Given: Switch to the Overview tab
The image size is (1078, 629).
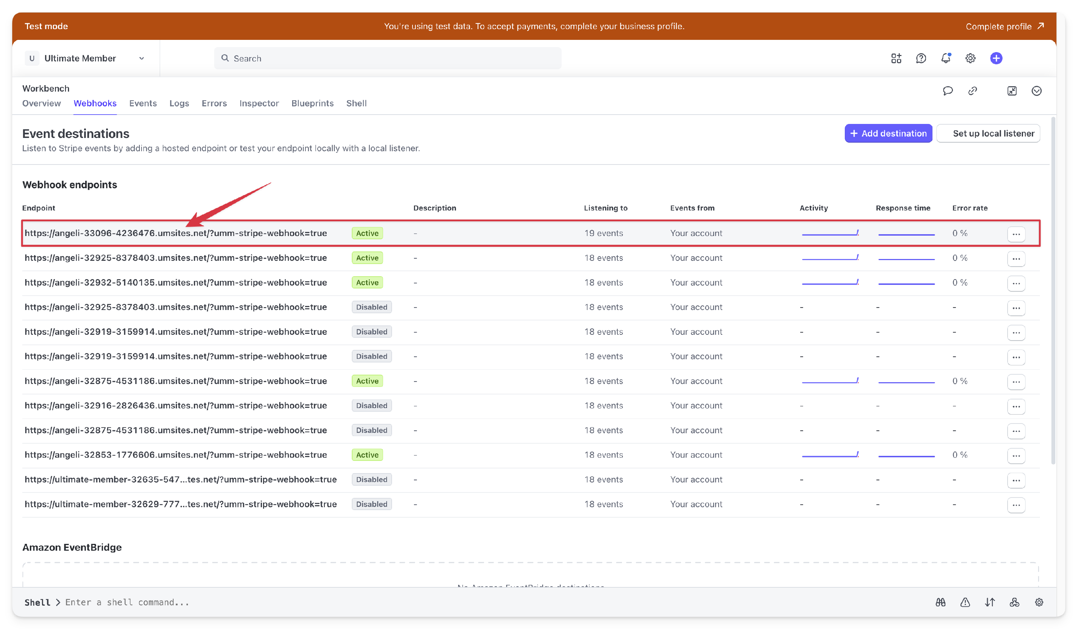Looking at the screenshot, I should point(41,103).
